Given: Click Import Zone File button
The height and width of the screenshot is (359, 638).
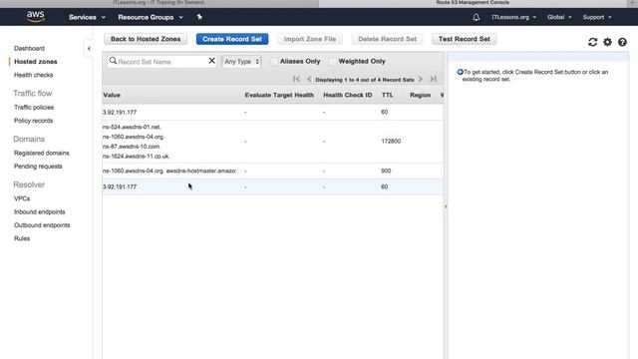Looking at the screenshot, I should coord(310,39).
